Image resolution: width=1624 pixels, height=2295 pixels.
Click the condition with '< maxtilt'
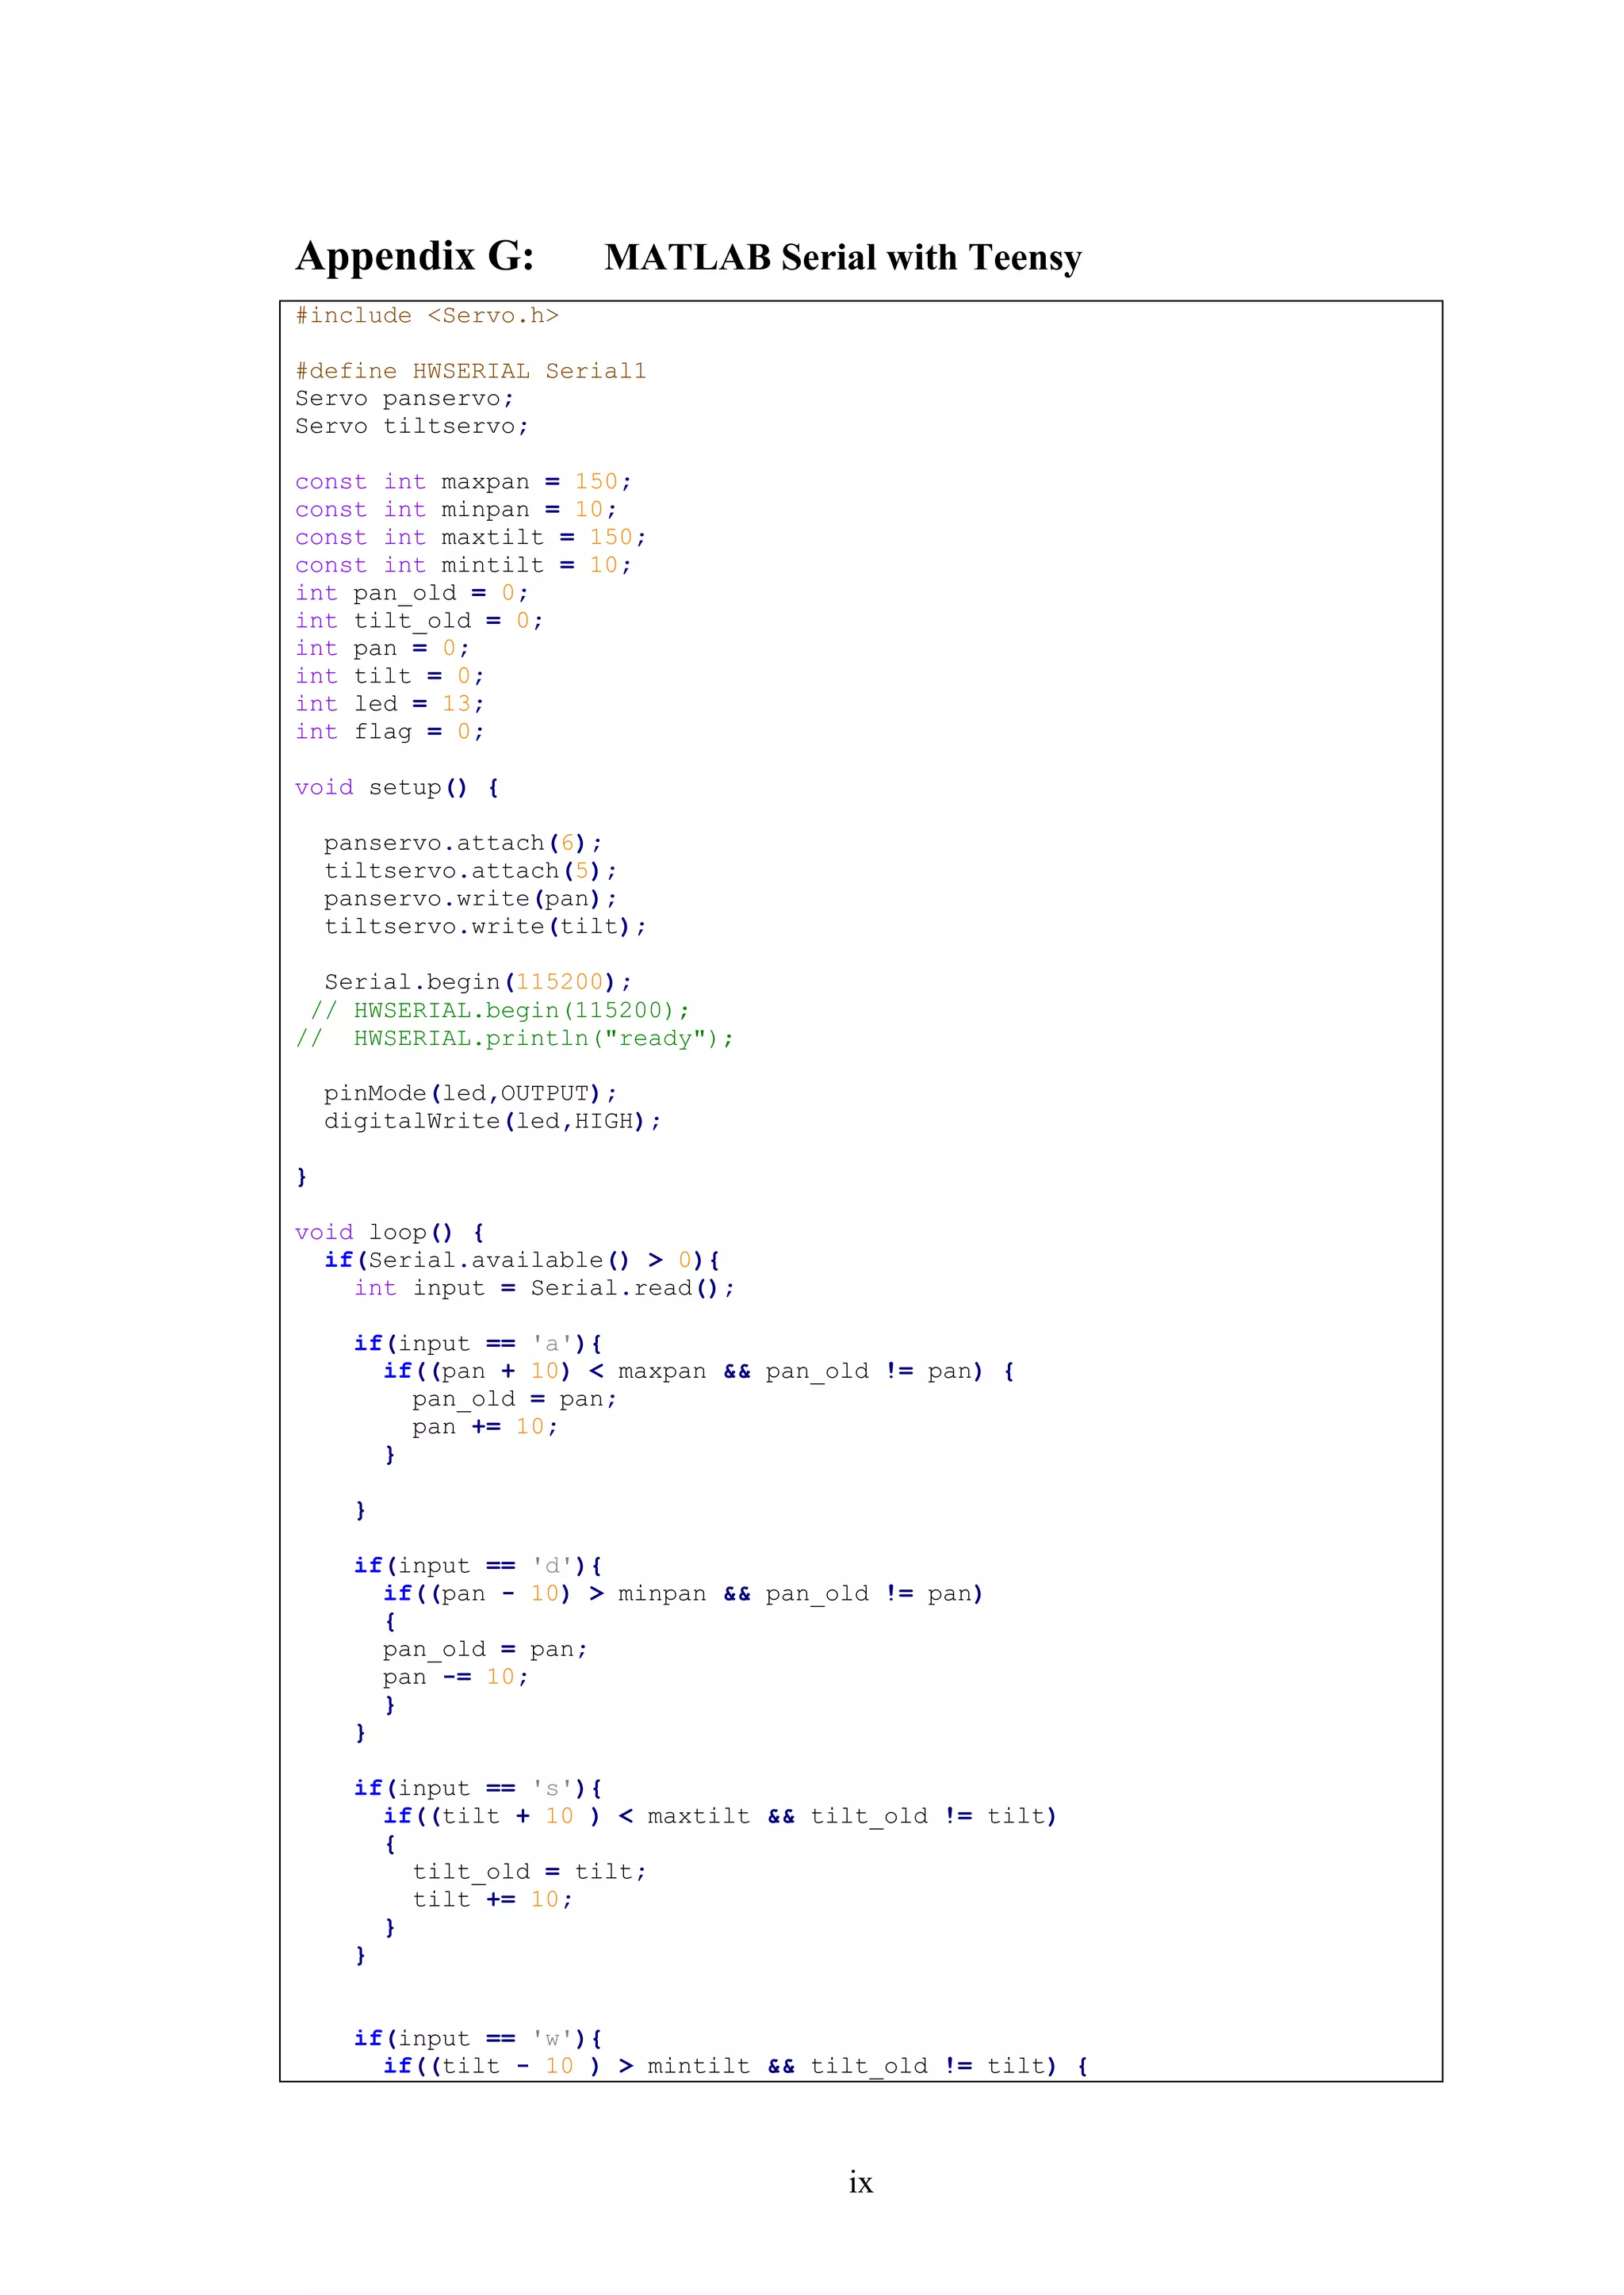click(721, 1817)
